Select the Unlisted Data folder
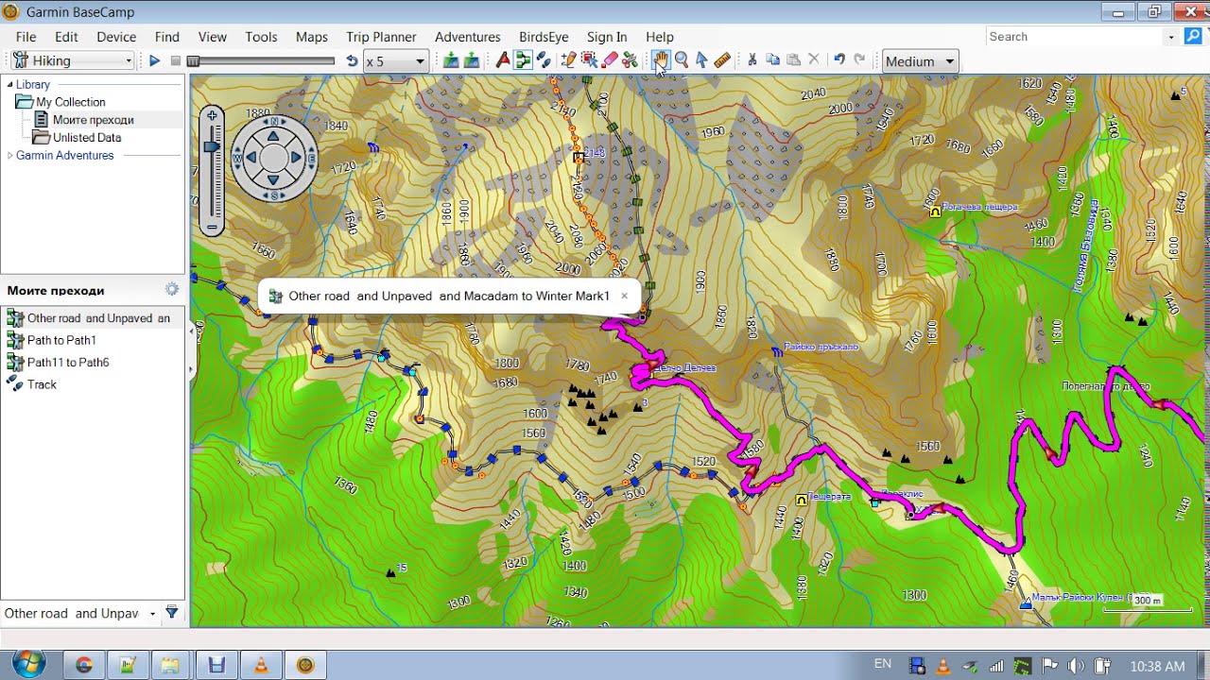Viewport: 1210px width, 680px height. pyautogui.click(x=78, y=138)
